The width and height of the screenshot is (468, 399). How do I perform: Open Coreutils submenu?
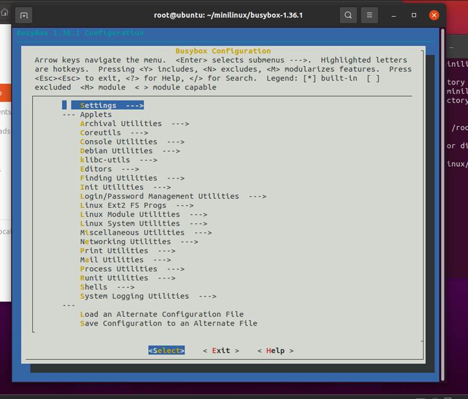click(114, 132)
